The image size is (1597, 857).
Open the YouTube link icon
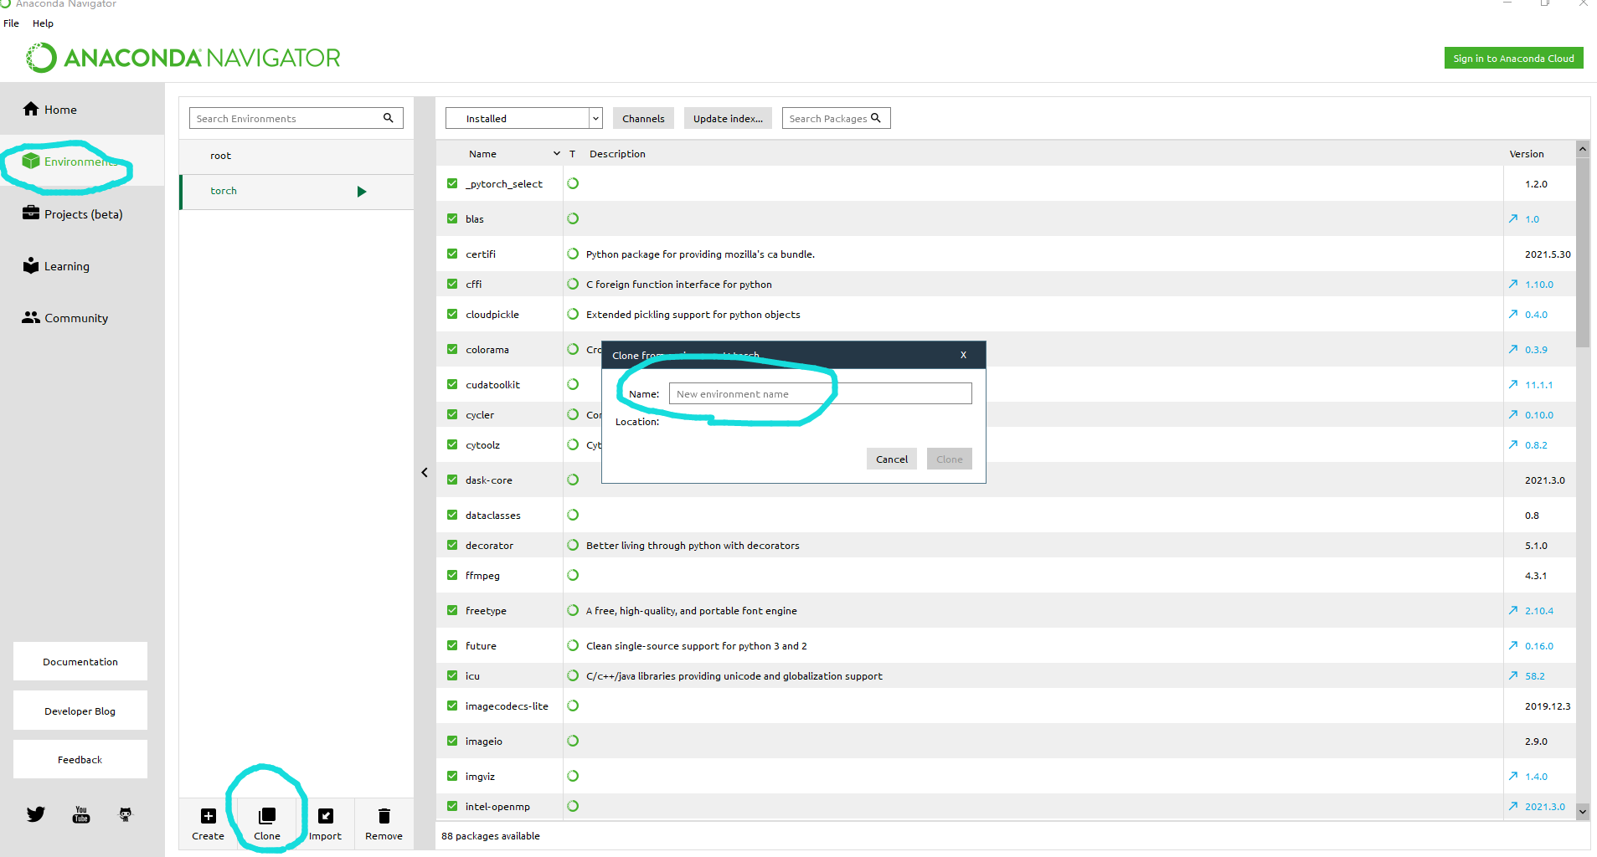[81, 814]
